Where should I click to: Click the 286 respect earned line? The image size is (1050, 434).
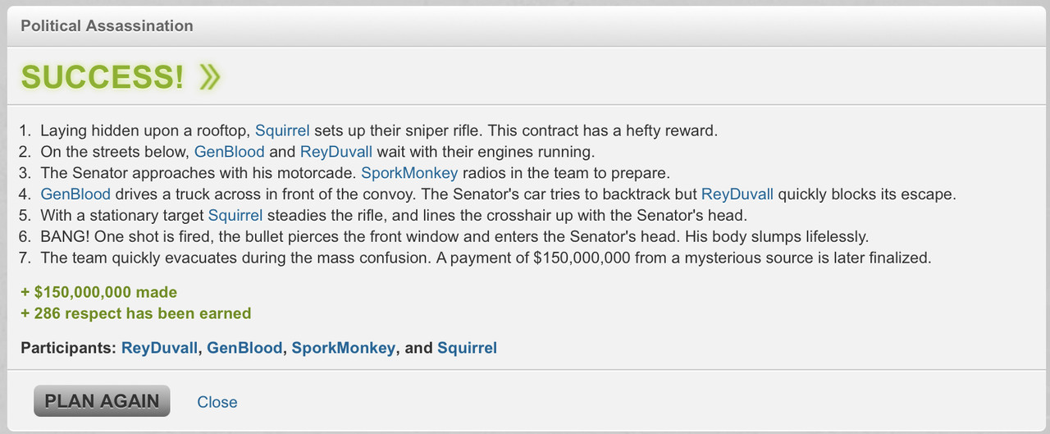(136, 313)
